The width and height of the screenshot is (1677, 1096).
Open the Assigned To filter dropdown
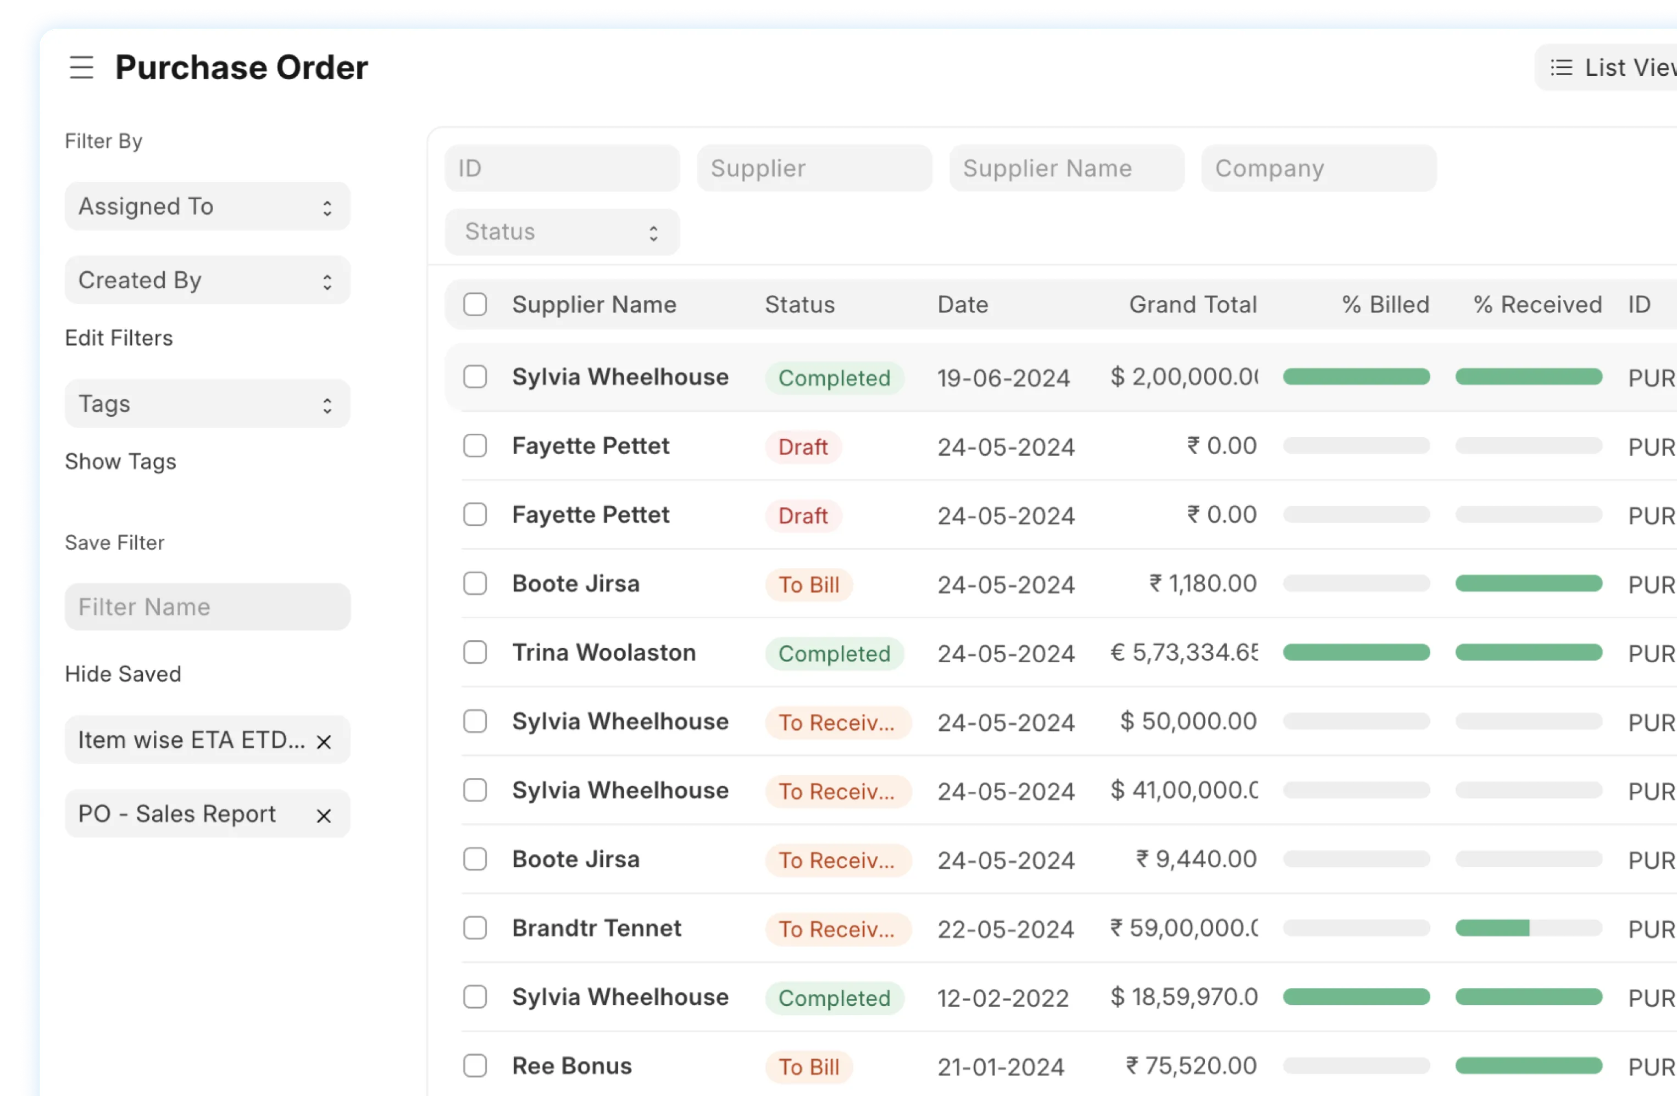[x=207, y=207]
